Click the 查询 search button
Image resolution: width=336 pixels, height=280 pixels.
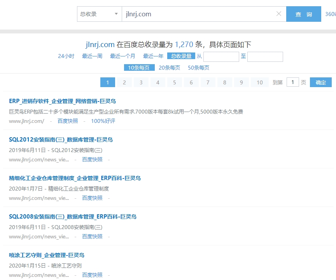(303, 14)
